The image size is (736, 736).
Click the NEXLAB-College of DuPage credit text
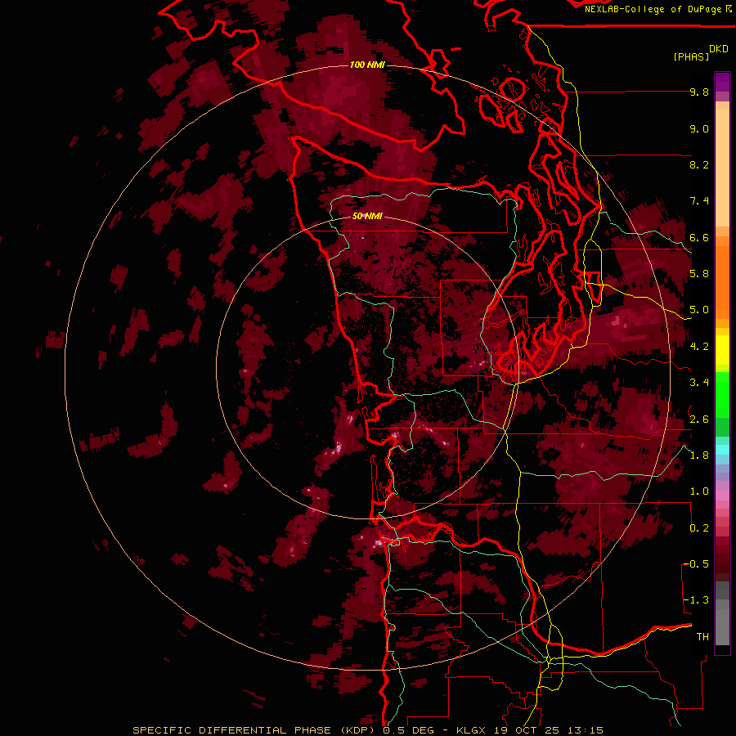(654, 9)
